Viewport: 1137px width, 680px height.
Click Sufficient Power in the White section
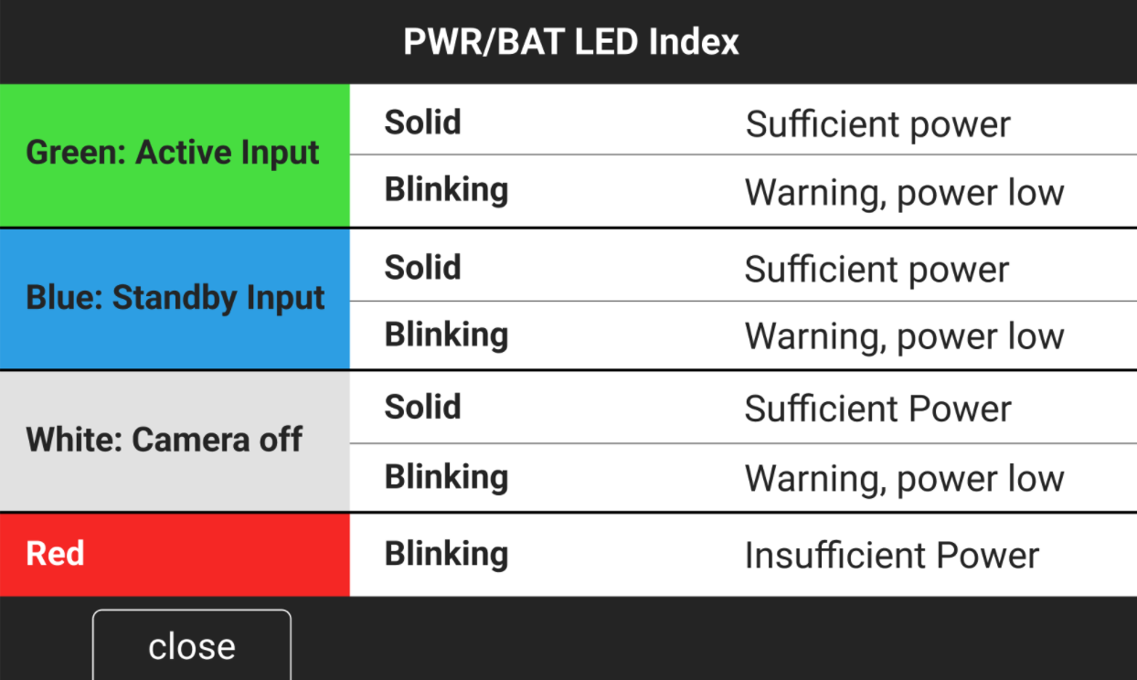[x=878, y=409]
